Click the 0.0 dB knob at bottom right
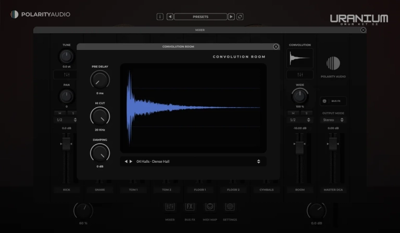Screen dimensions: 400x233 [x=316, y=211]
